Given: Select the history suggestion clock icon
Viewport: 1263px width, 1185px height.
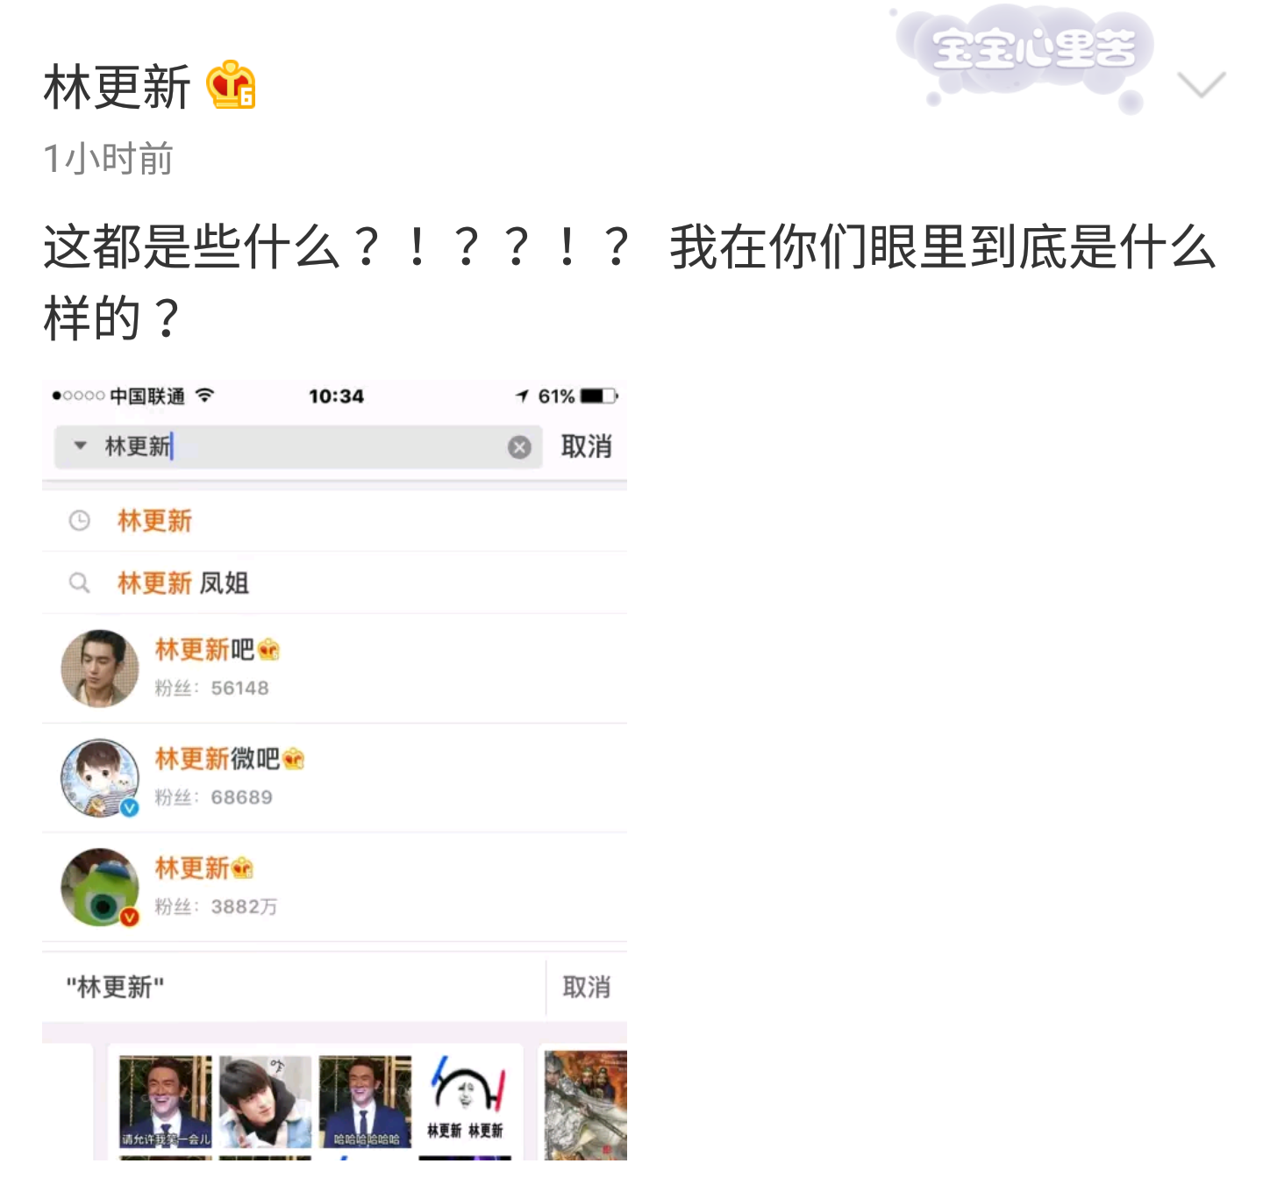Looking at the screenshot, I should tap(79, 521).
